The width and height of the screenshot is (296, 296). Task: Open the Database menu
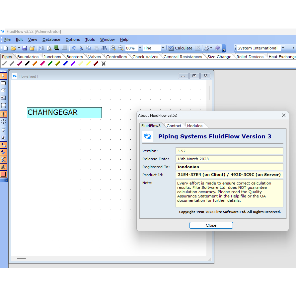coord(51,39)
